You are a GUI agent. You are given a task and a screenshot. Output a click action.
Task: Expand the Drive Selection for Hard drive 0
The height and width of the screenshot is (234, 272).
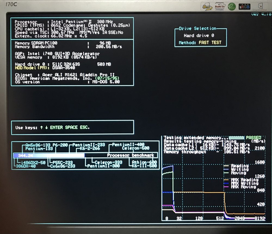(197, 28)
